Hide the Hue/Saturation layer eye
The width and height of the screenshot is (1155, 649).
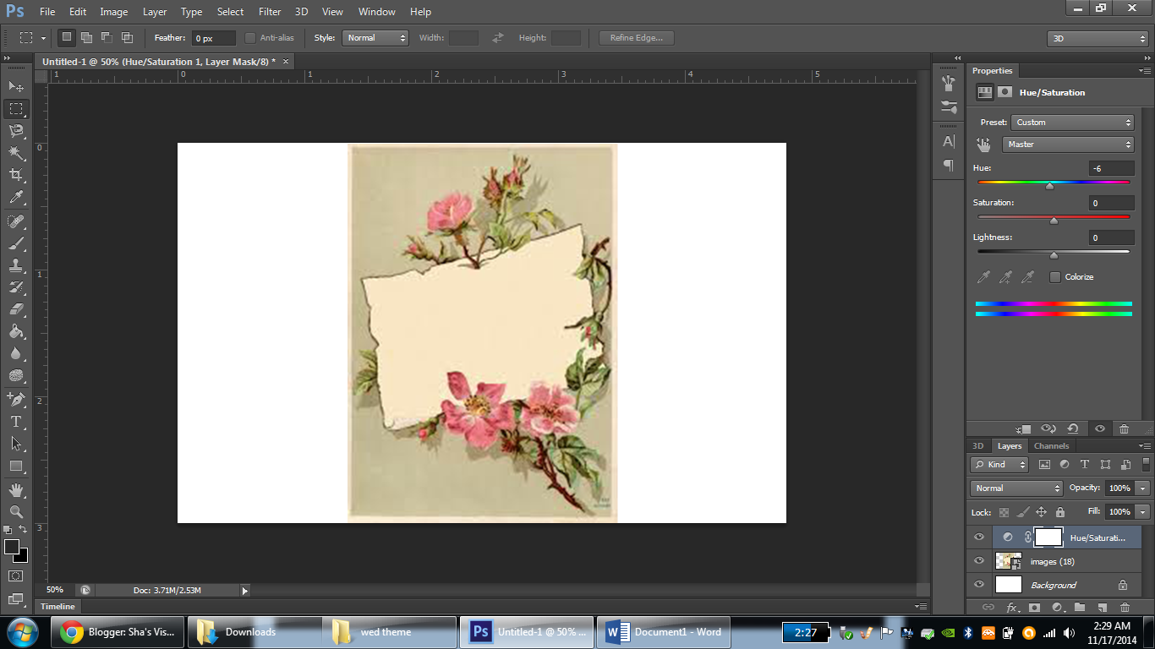979,537
